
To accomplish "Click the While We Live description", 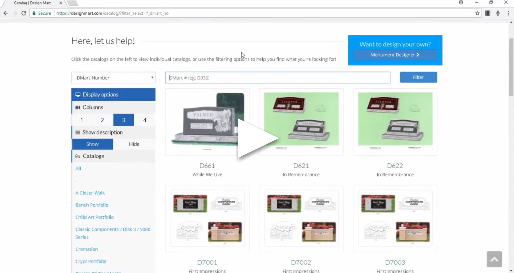I will [x=207, y=175].
